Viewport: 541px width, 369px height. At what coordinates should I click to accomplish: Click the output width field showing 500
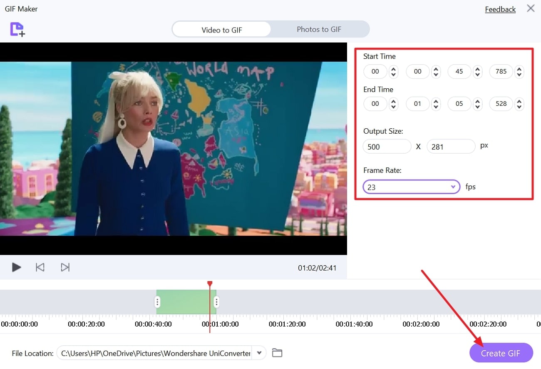point(387,146)
